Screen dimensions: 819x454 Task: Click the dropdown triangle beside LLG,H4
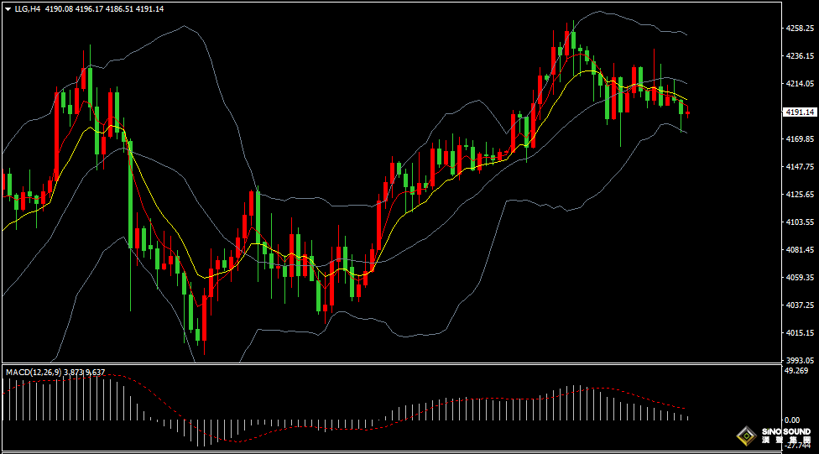[8, 8]
